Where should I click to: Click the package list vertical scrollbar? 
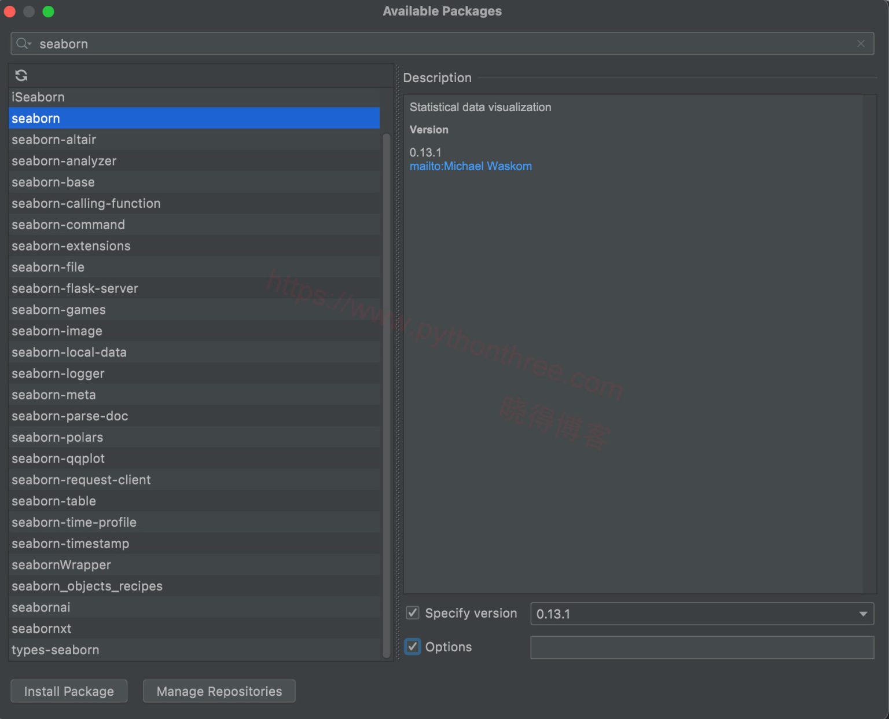[387, 394]
